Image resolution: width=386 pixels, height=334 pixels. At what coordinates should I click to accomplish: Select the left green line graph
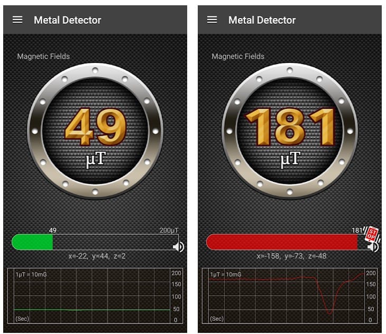[95, 295]
